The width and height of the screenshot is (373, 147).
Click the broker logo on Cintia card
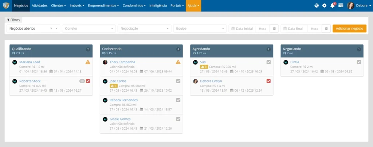286,62
